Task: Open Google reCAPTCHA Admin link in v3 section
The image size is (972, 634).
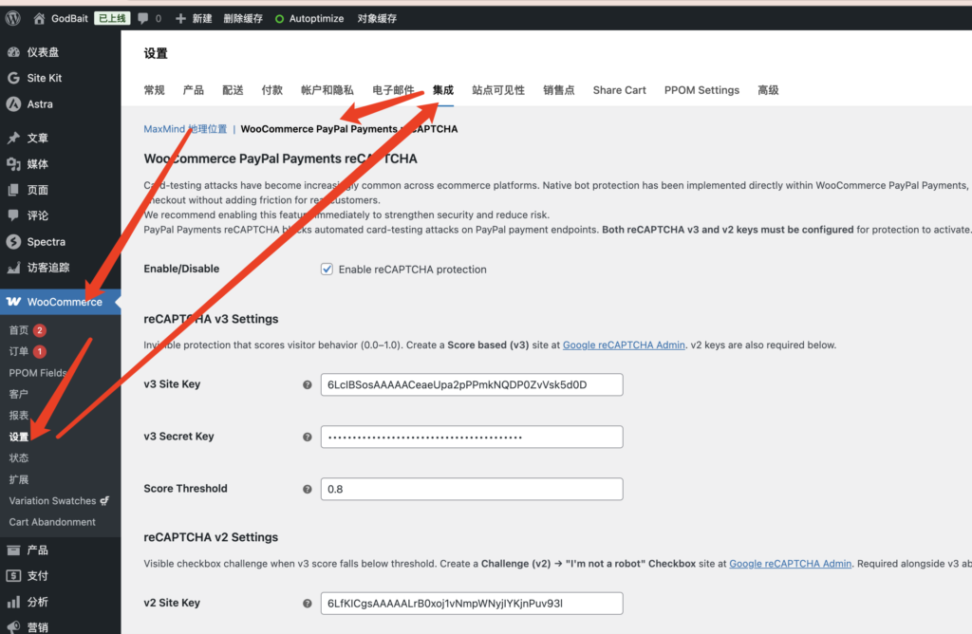Action: (x=624, y=345)
